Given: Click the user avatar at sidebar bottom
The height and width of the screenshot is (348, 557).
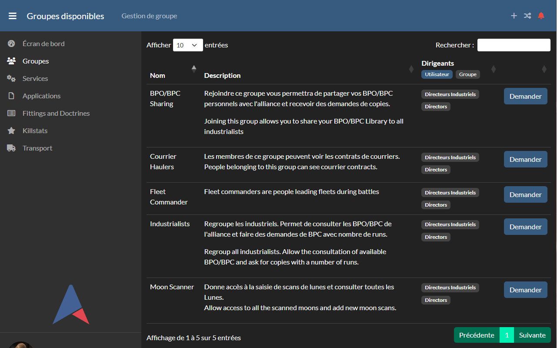Looking at the screenshot, I should coord(21,345).
